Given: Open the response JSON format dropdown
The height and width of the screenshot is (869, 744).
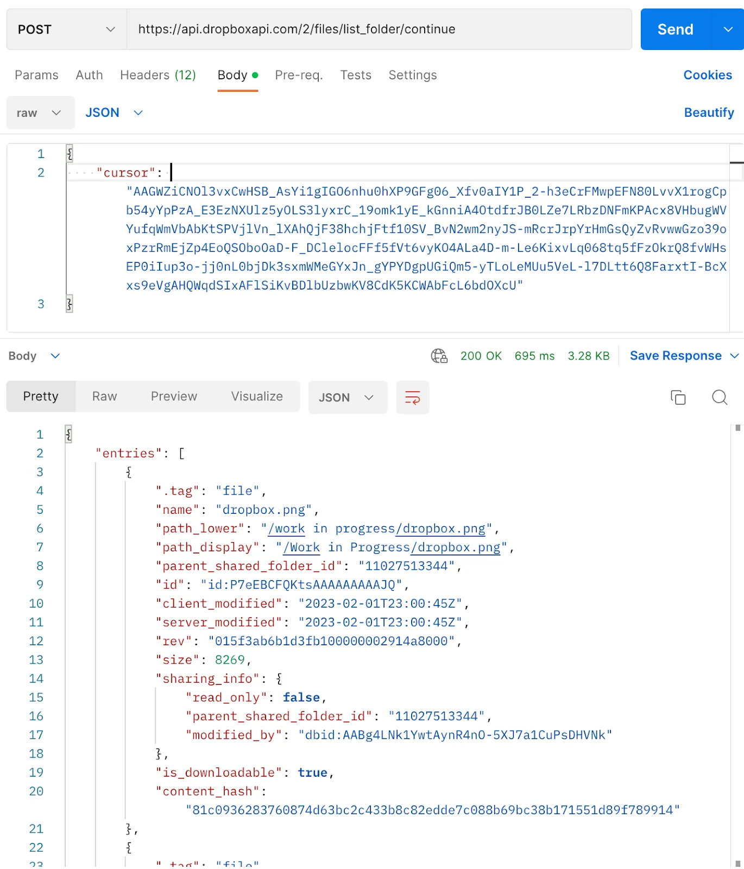Looking at the screenshot, I should point(348,398).
